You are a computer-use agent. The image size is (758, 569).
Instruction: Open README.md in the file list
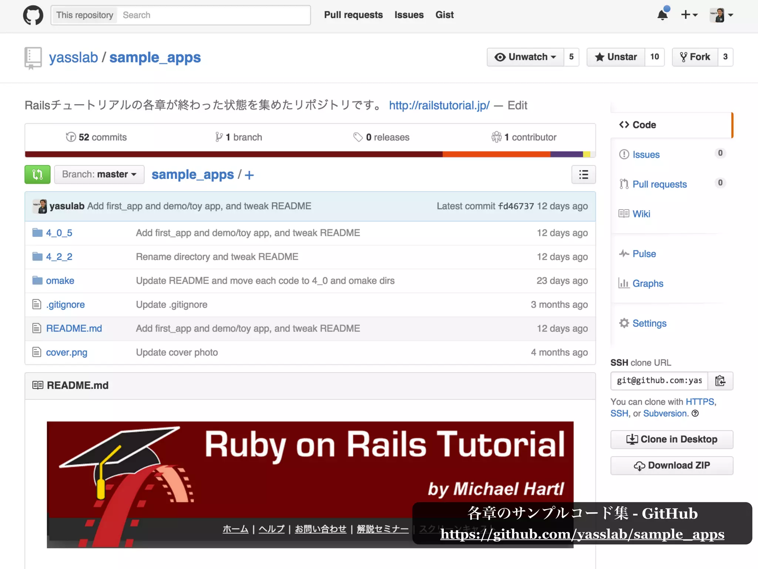coord(74,329)
